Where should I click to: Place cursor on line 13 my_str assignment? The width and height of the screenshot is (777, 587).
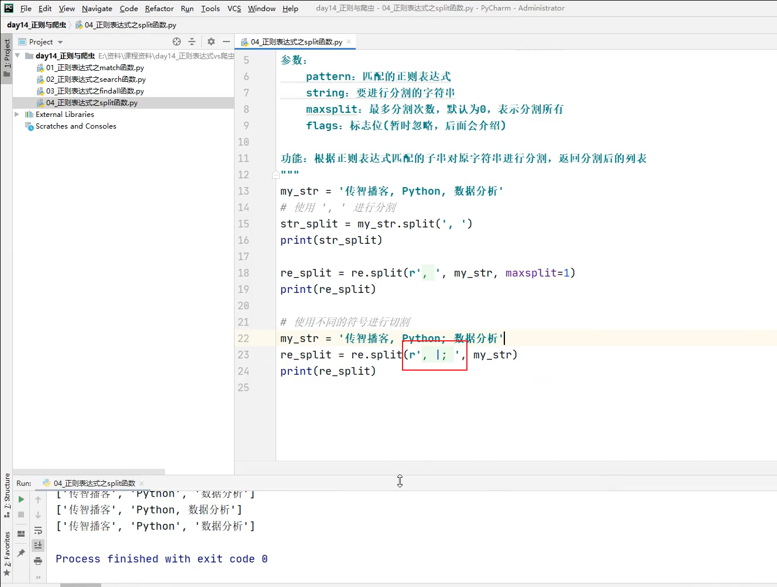tap(391, 191)
